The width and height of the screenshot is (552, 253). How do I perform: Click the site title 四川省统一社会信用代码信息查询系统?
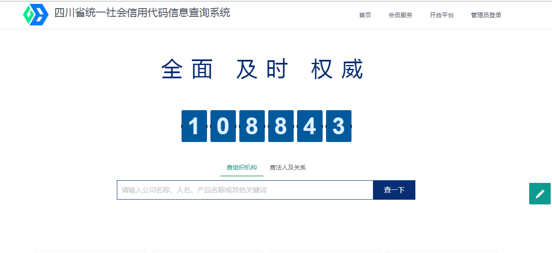point(142,13)
